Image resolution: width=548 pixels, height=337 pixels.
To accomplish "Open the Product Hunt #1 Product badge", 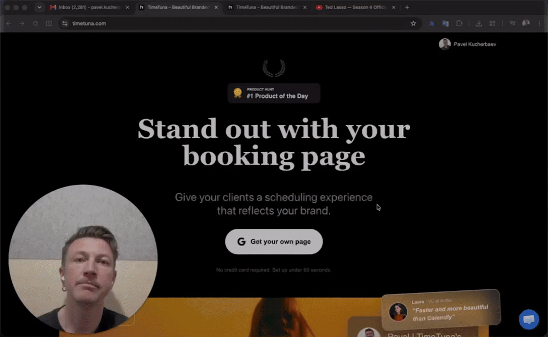I will pos(274,93).
